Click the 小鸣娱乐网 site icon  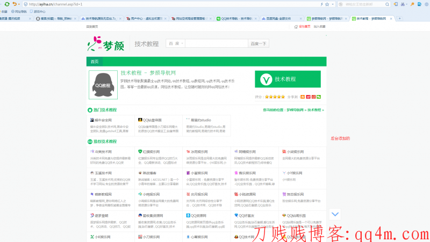[140, 194]
